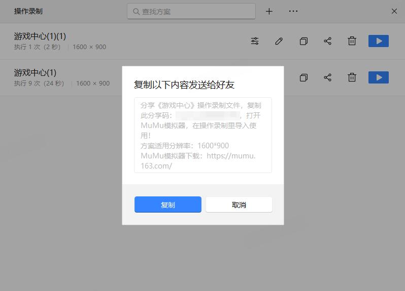The height and width of the screenshot is (291, 405).
Task: Delete the 游戏中心(1)(1) recording
Action: pyautogui.click(x=352, y=41)
